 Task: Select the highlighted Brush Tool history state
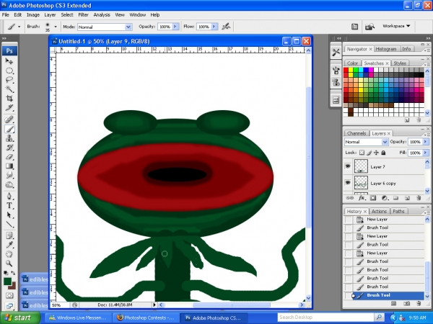[x=385, y=295]
